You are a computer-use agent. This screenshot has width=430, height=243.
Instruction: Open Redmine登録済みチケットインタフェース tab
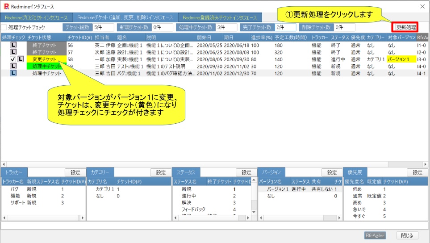point(220,17)
